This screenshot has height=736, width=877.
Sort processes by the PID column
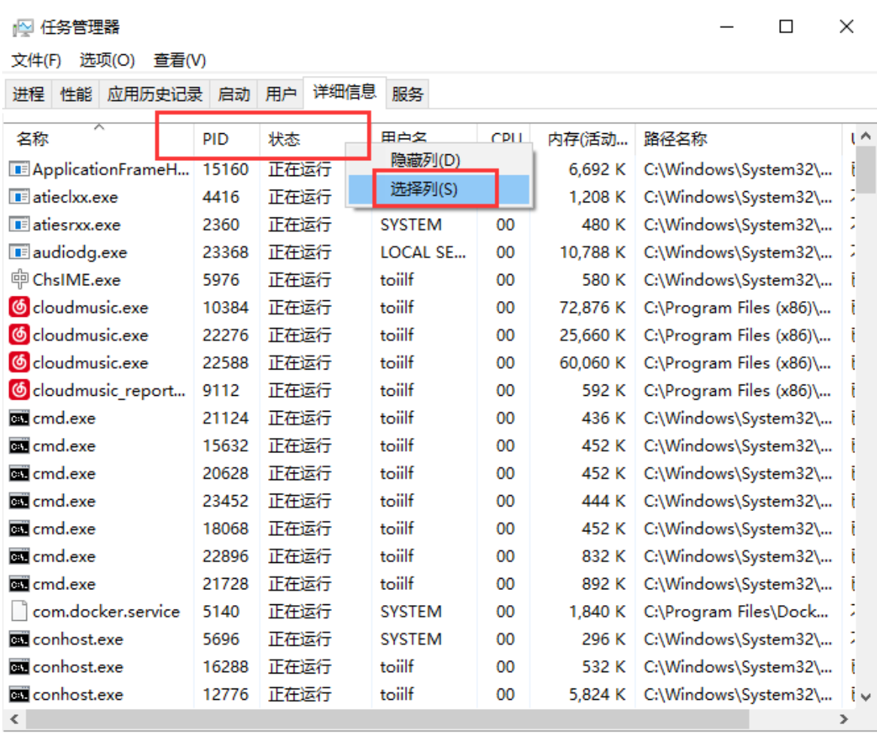click(215, 138)
